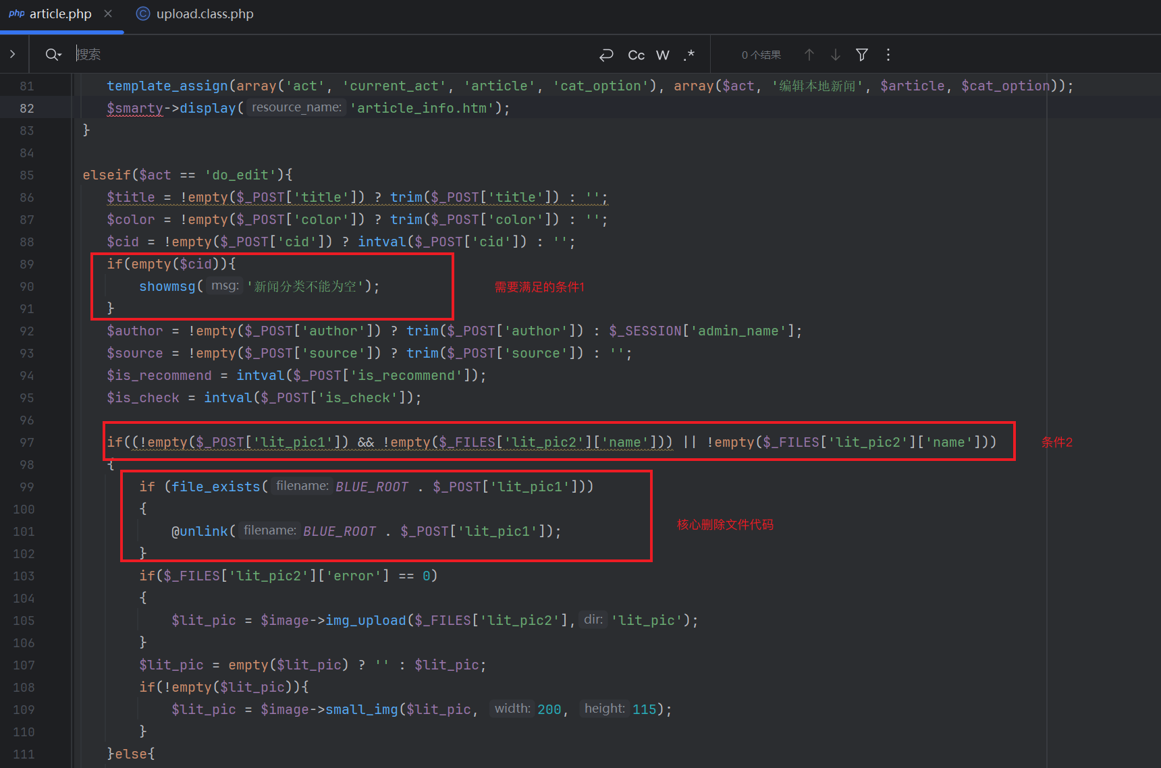
Task: Click the resource_name: parameter hint
Action: click(296, 107)
